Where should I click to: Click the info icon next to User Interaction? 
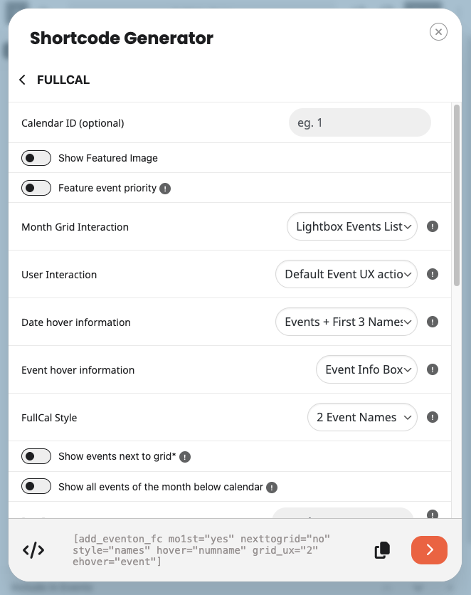(433, 274)
